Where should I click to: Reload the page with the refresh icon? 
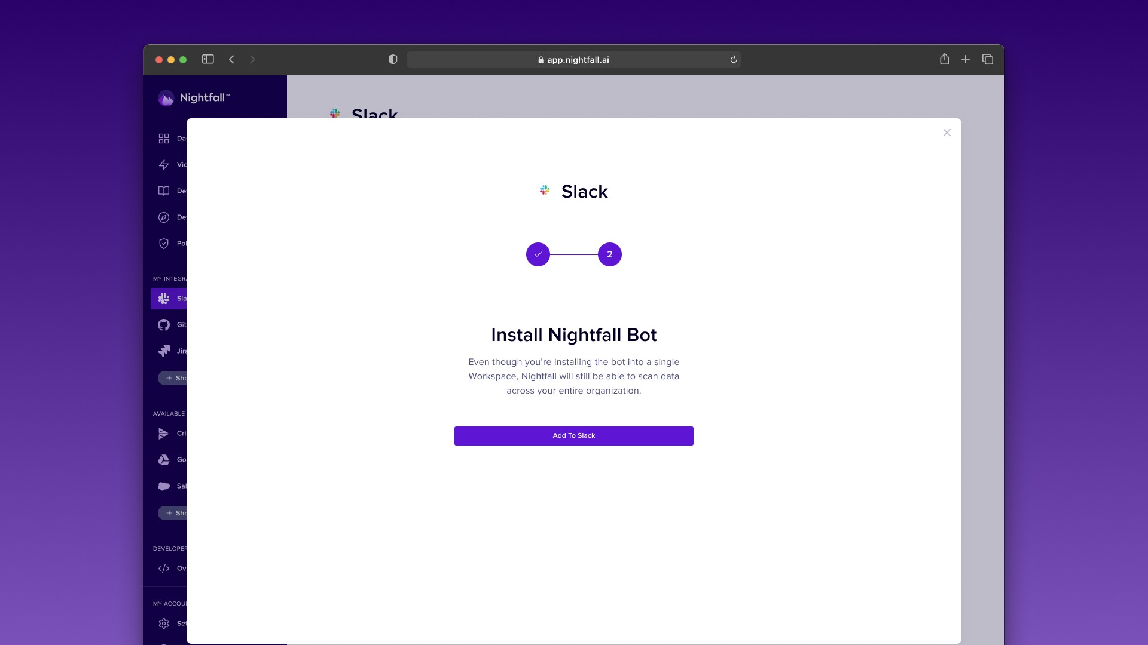[734, 60]
